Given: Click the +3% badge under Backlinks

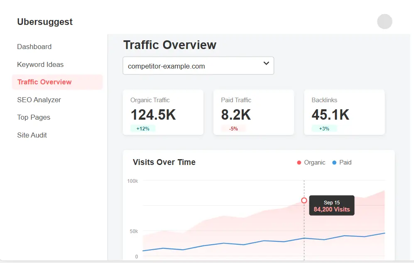Looking at the screenshot, I should pyautogui.click(x=323, y=128).
